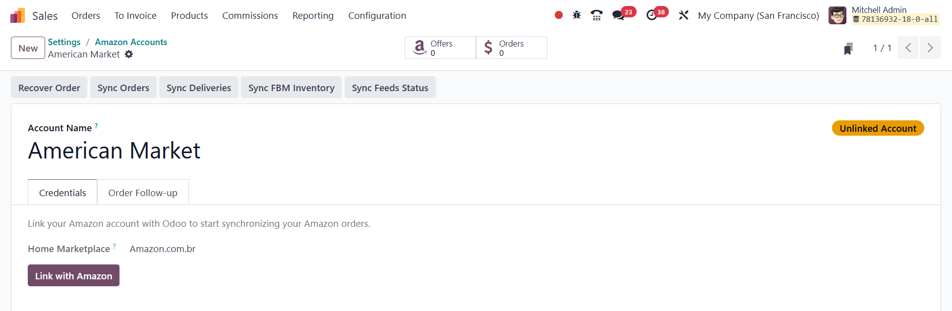952x311 pixels.
Task: Open the bug debug tools icon
Action: (x=577, y=15)
